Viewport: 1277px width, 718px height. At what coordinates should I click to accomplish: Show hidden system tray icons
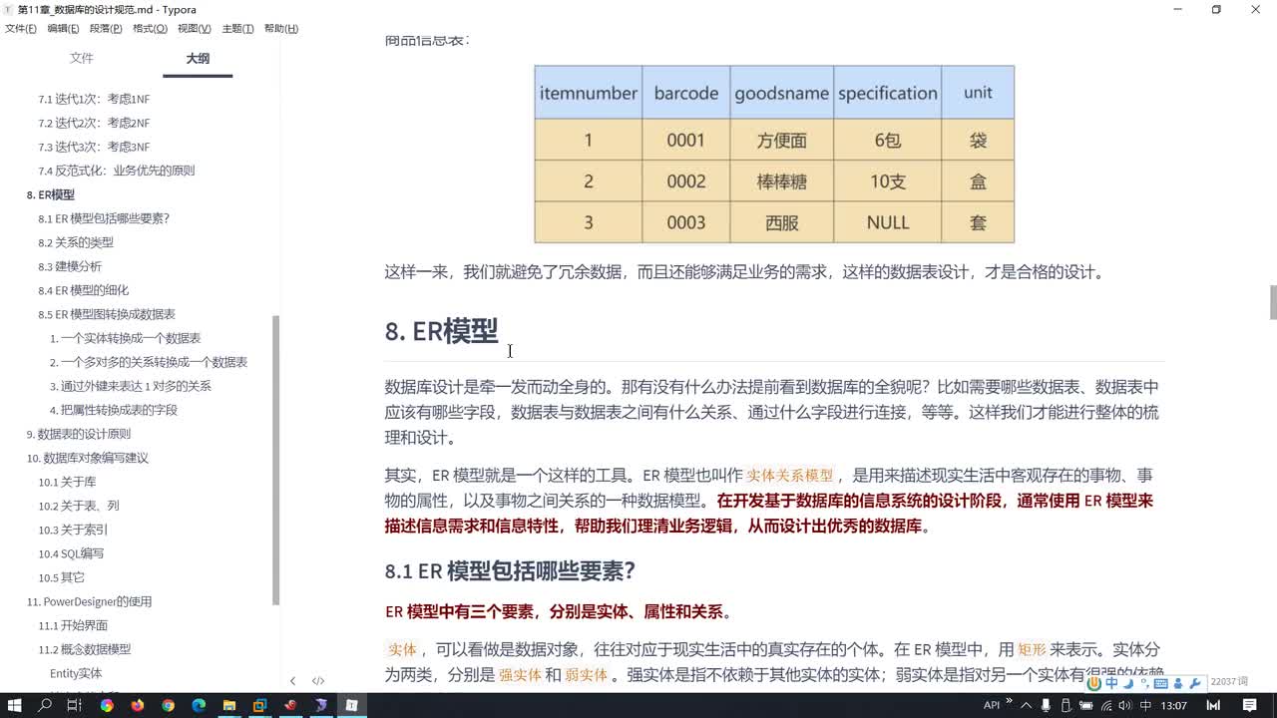tap(1026, 705)
